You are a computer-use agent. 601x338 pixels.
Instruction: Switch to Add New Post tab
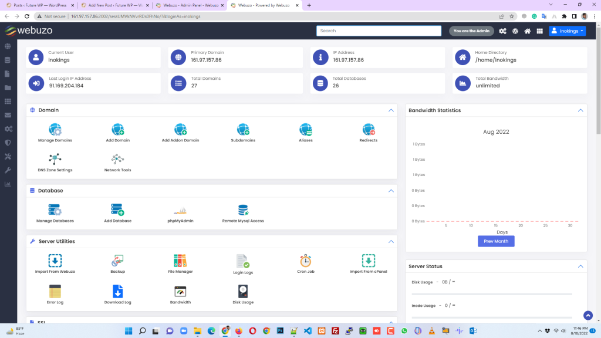[114, 5]
